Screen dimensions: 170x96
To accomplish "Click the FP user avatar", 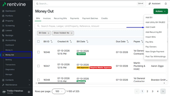I will point(4,92).
